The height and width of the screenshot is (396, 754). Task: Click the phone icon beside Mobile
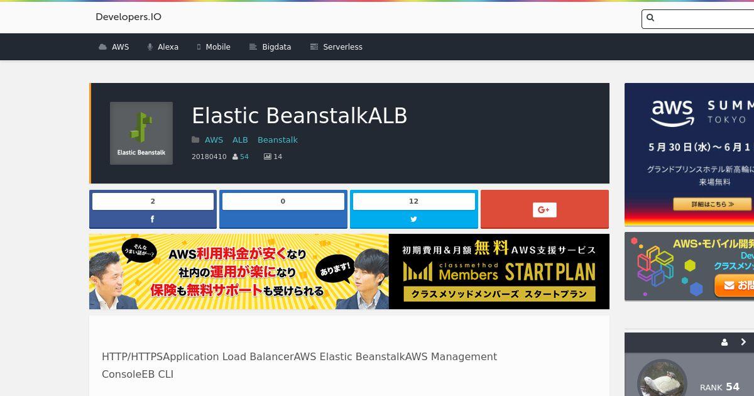pyautogui.click(x=199, y=47)
